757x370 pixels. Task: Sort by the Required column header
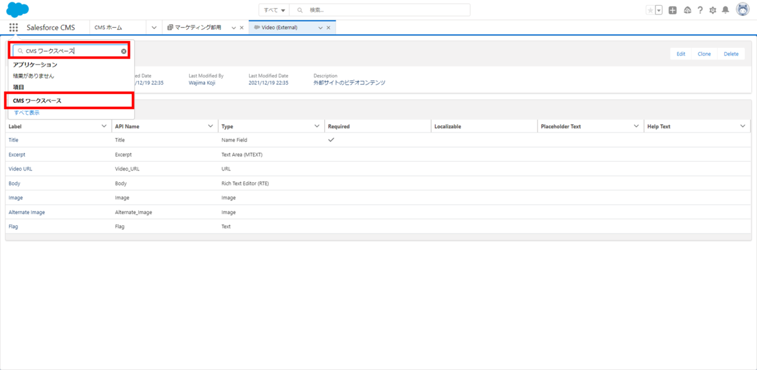339,126
